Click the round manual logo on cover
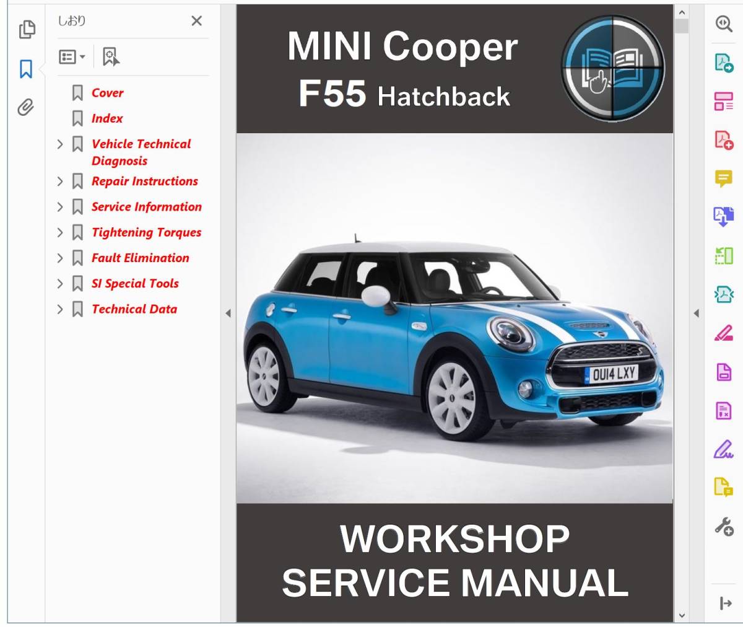This screenshot has height=627, width=743. (x=612, y=68)
